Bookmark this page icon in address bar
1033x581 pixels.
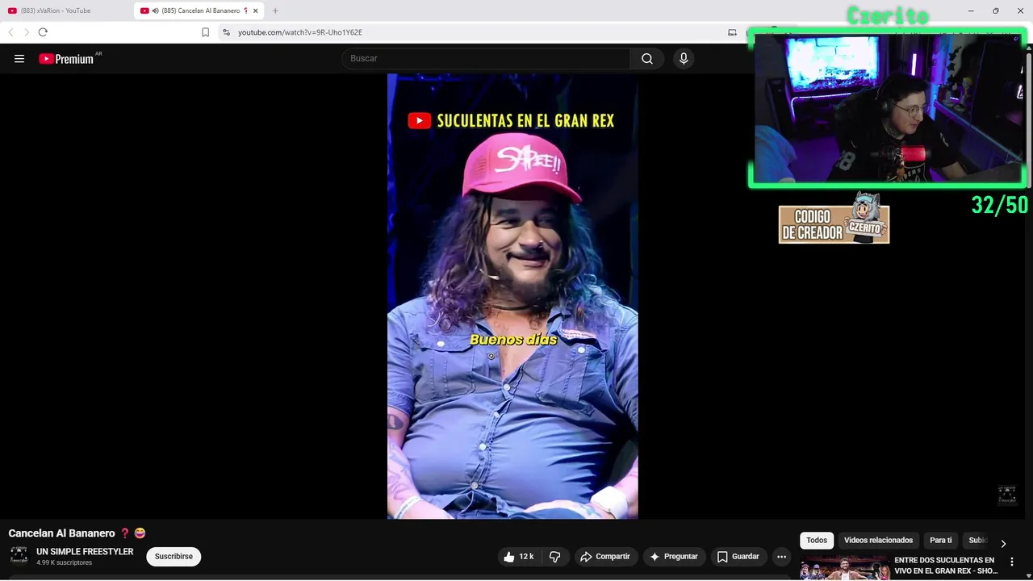(205, 32)
